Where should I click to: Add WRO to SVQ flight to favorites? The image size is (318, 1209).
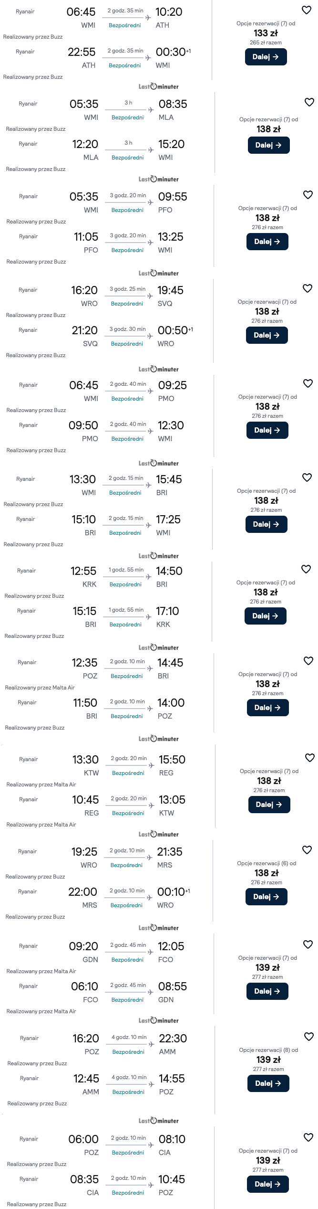[308, 288]
